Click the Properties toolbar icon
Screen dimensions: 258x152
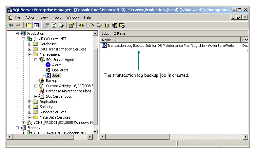tap(46, 25)
